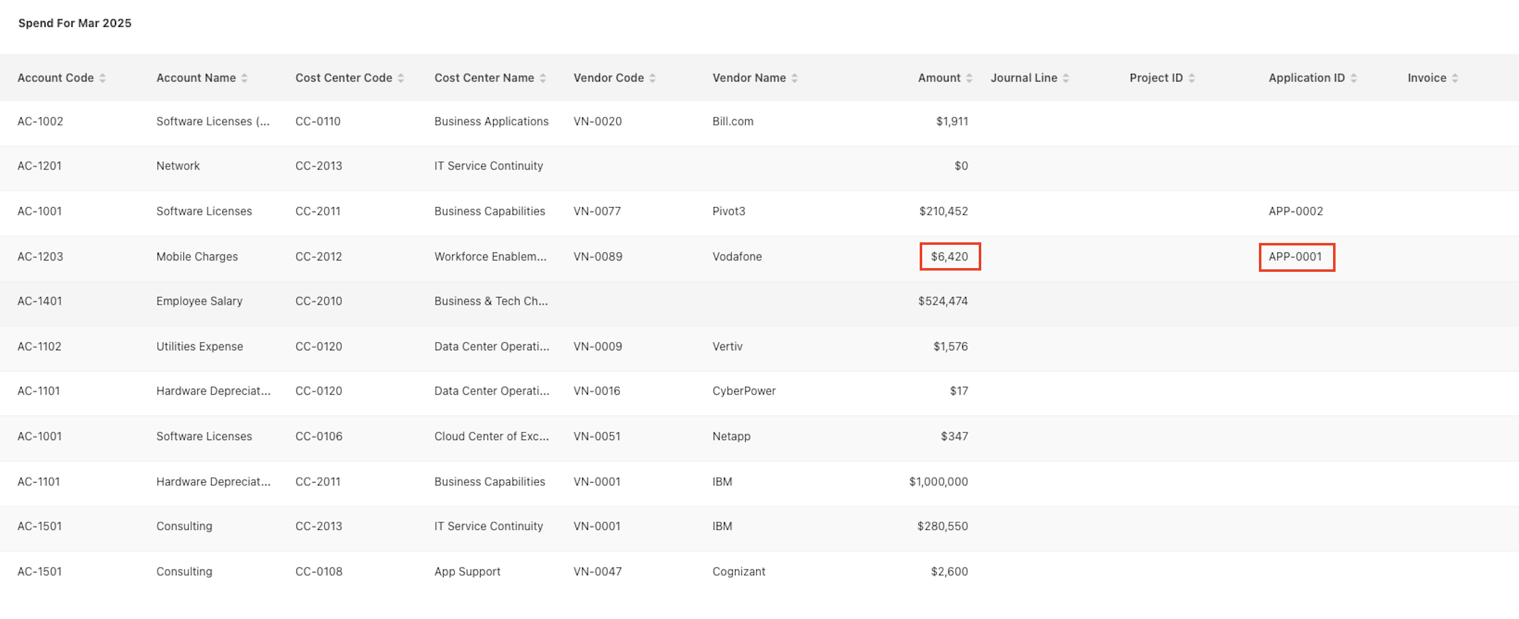1519x619 pixels.
Task: Sort by Vendor Name using its arrows
Action: tap(795, 78)
